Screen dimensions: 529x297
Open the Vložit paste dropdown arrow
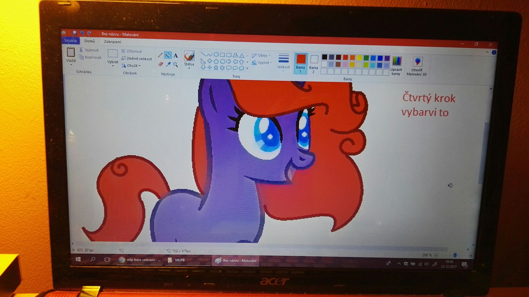pos(71,65)
